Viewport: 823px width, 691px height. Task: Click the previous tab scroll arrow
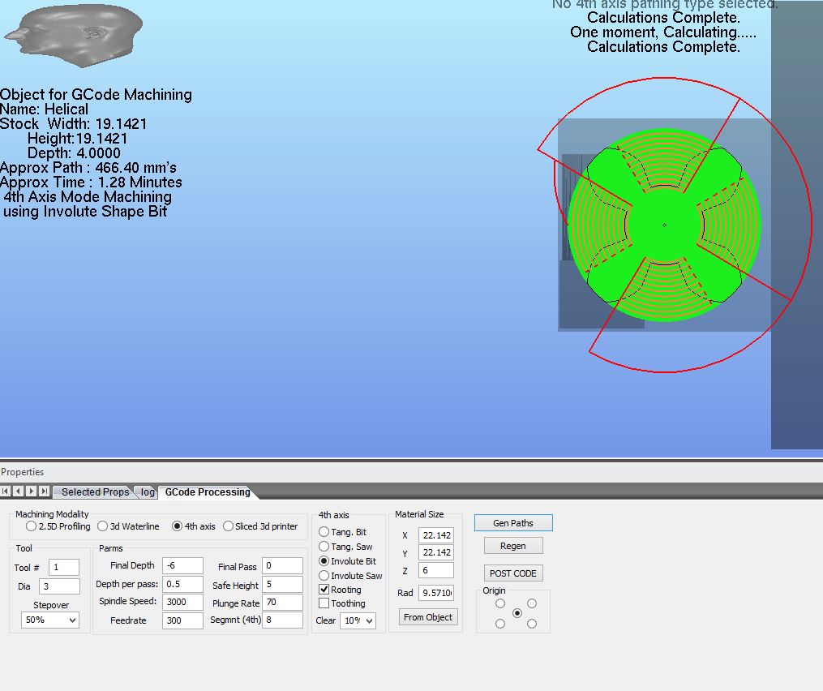click(18, 491)
